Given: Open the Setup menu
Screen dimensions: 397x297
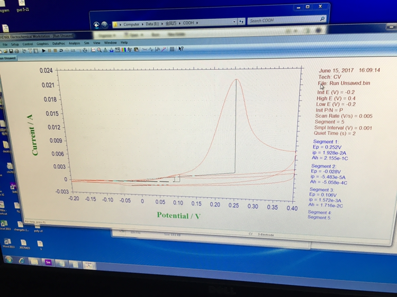Looking at the screenshot, I should point(15,44).
